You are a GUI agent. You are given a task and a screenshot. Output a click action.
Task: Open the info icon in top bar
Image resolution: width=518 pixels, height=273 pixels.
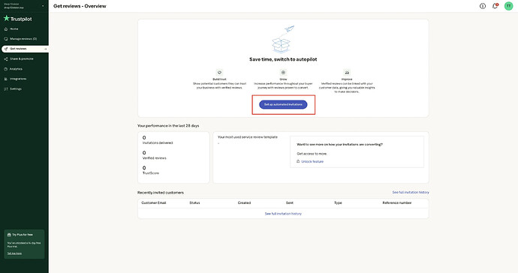(483, 6)
